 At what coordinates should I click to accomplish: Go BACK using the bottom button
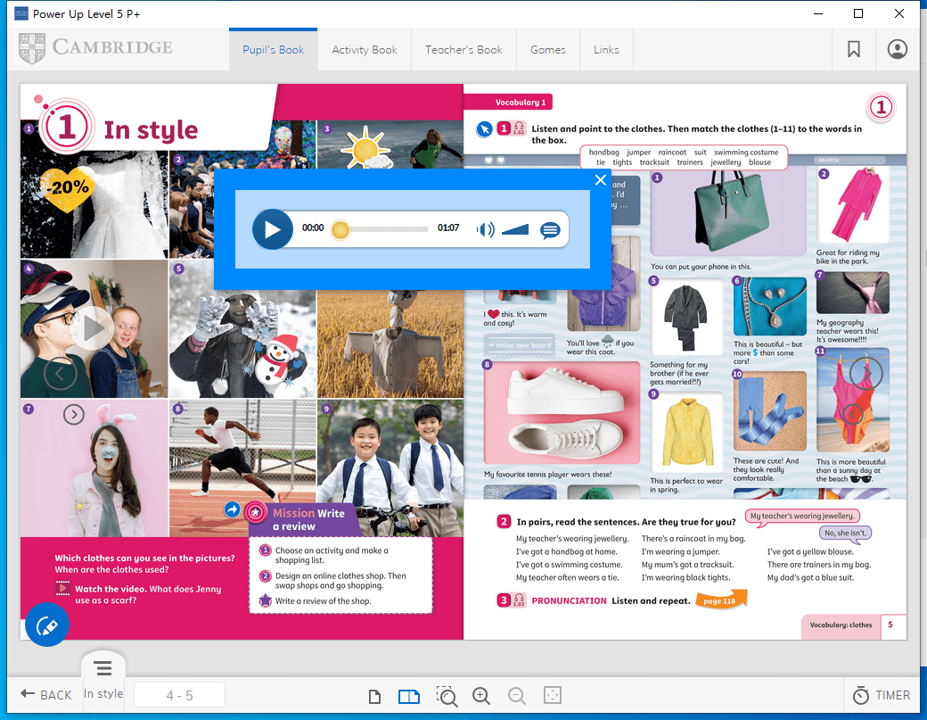(x=46, y=694)
